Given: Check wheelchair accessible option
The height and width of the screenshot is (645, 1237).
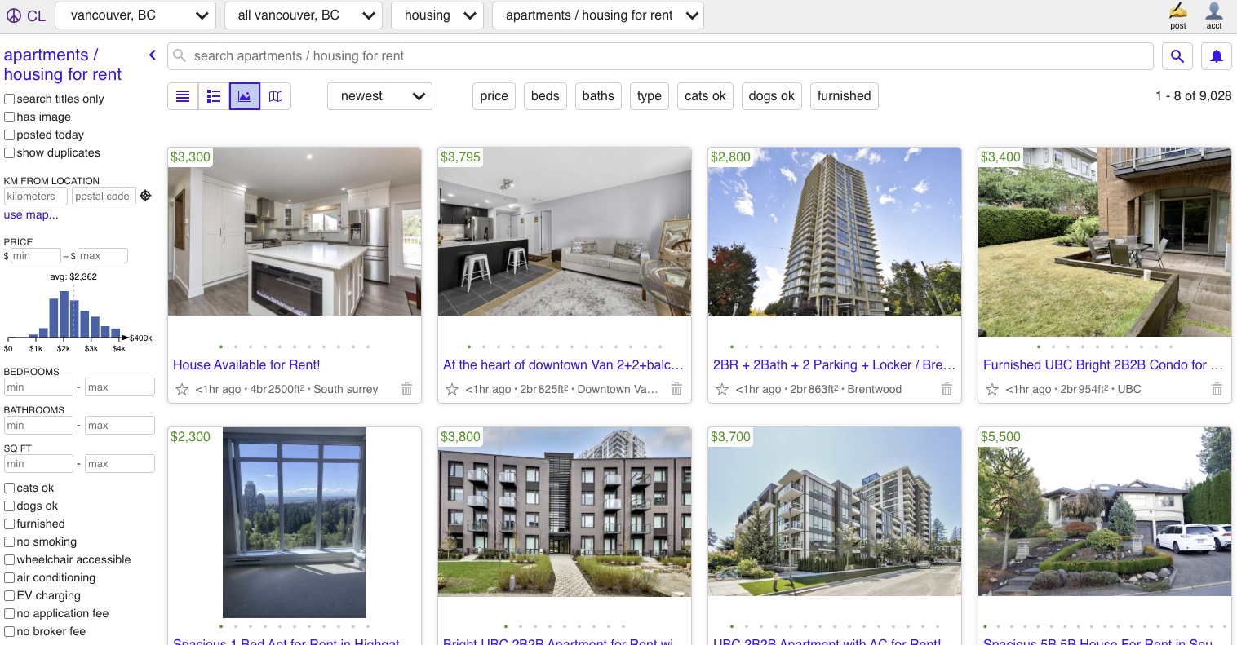Looking at the screenshot, I should click(10, 559).
